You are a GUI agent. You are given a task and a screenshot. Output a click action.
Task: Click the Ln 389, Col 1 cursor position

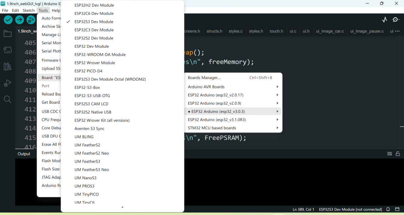[x=303, y=209]
